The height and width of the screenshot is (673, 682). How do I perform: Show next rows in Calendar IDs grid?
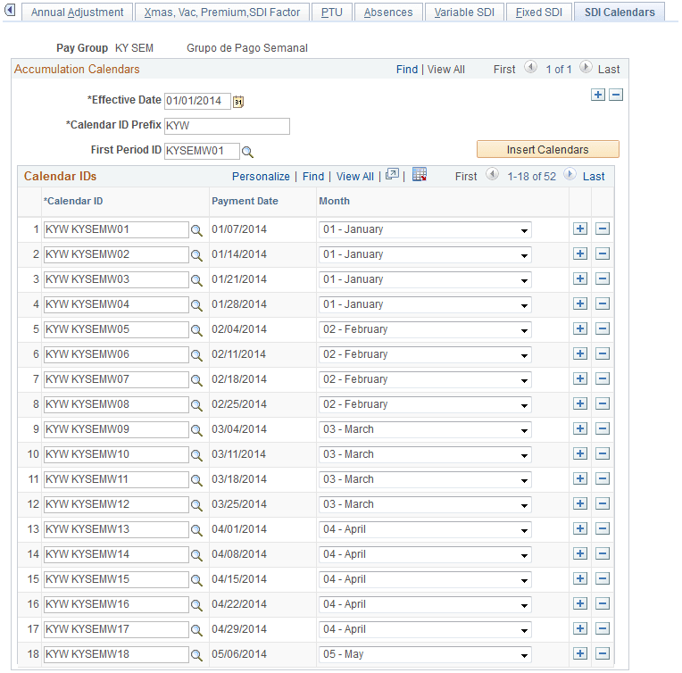569,175
